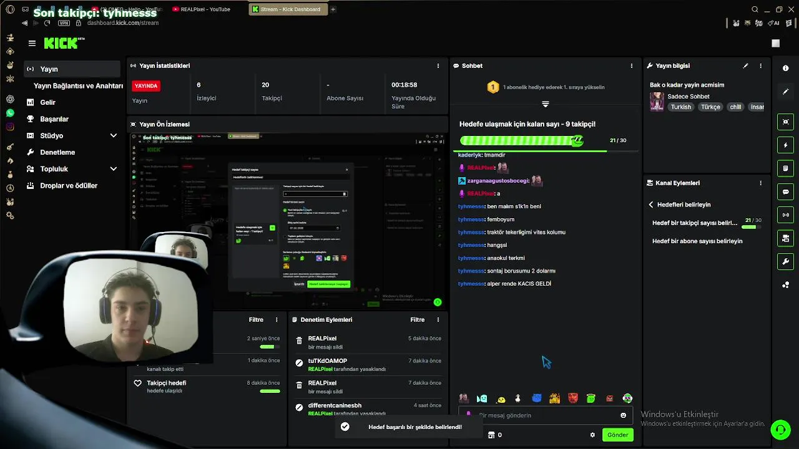Screen dimensions: 799x449
Task: Toggle lightning activity widget in right toolbar
Action: [x=786, y=145]
